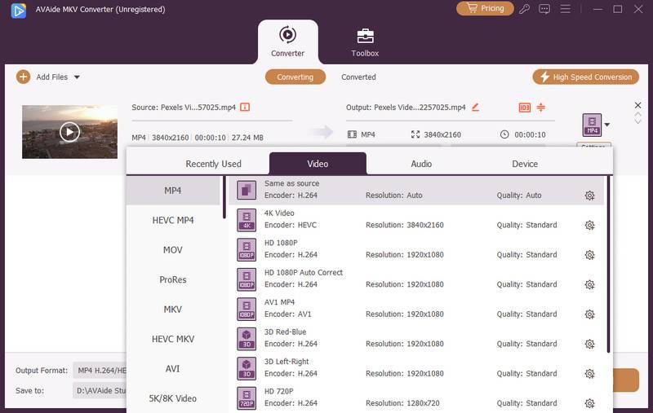Viewport: 653px width, 413px height.
Task: Open the Recently Used tab
Action: [x=213, y=164]
